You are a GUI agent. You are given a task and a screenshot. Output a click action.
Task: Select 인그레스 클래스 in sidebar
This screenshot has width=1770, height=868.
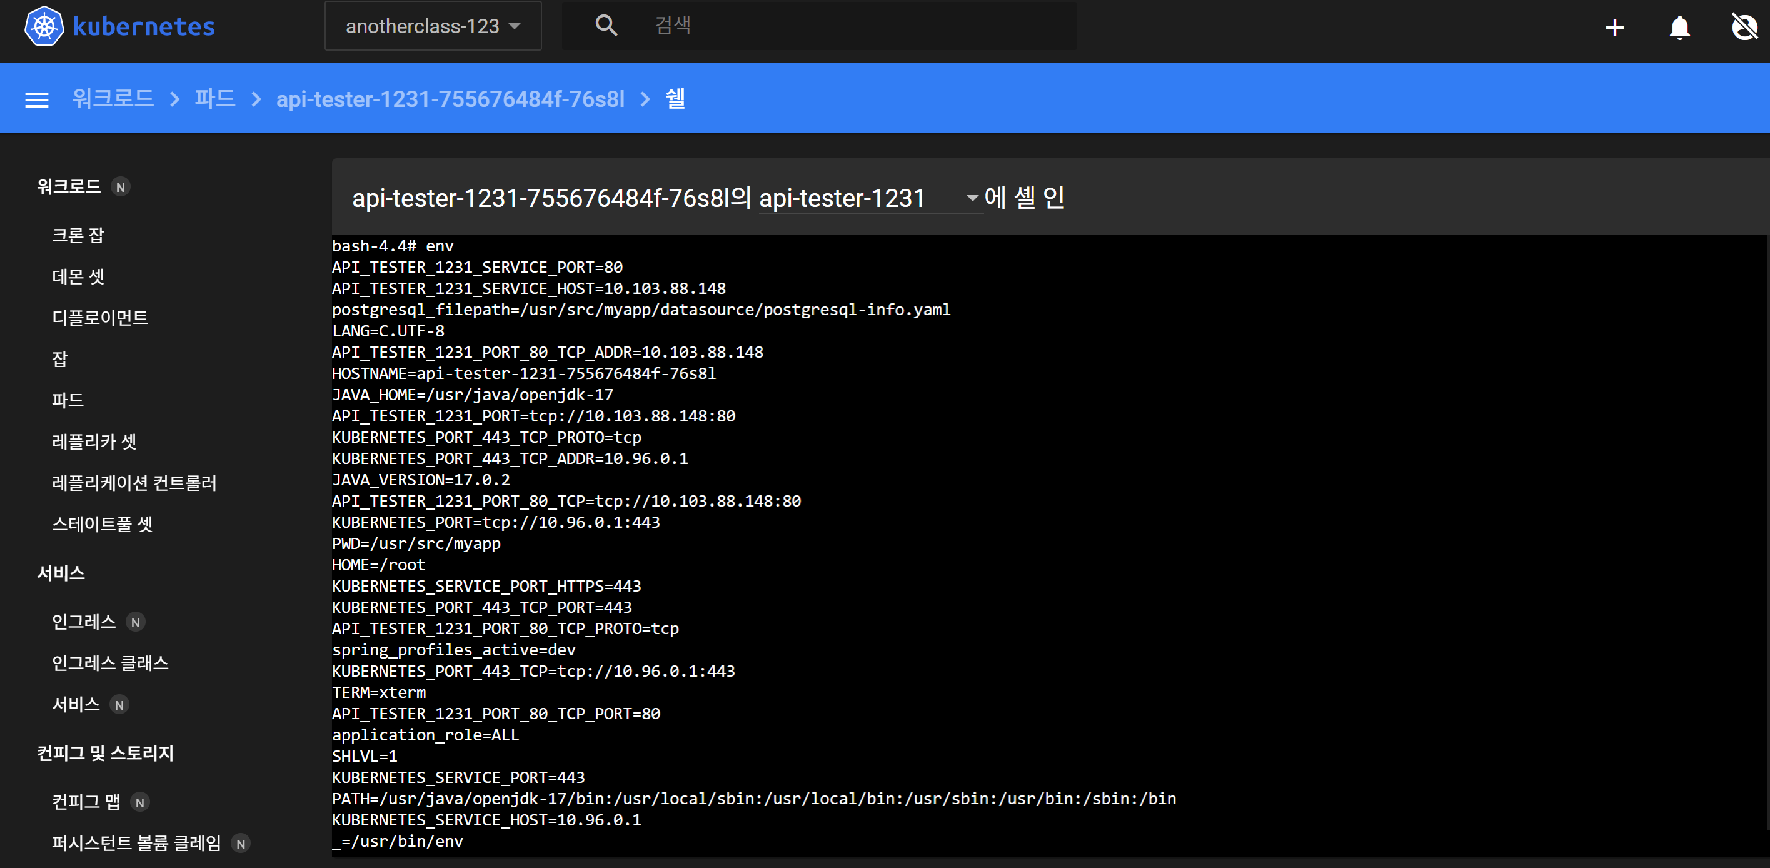110,664
